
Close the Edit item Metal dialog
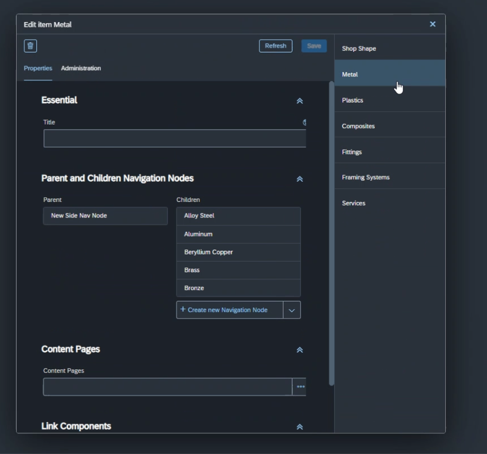[x=433, y=24]
